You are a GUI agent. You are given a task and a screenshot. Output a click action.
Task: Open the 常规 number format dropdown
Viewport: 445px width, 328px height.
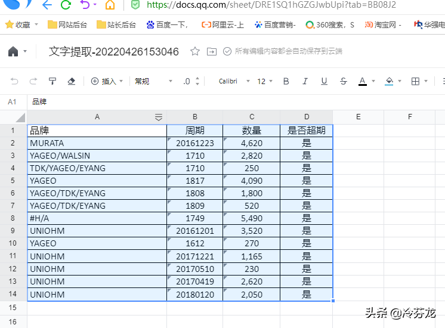click(x=153, y=82)
